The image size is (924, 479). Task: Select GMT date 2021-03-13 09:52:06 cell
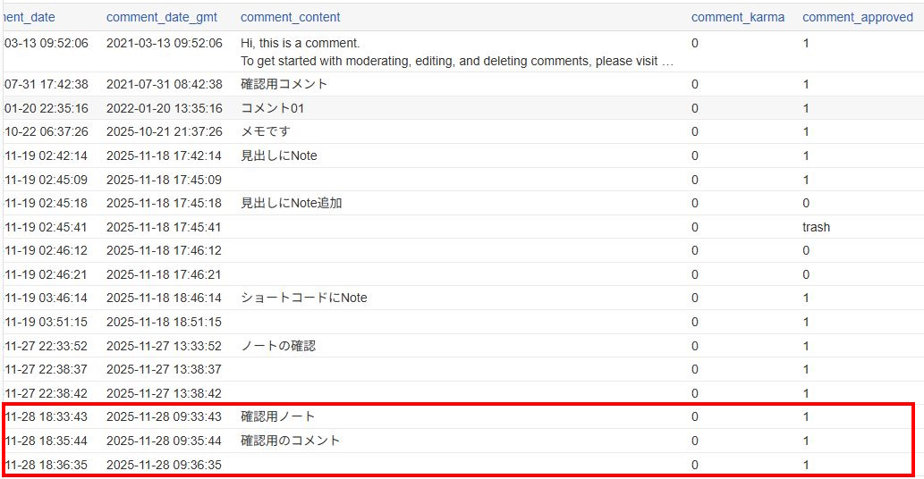pyautogui.click(x=164, y=43)
